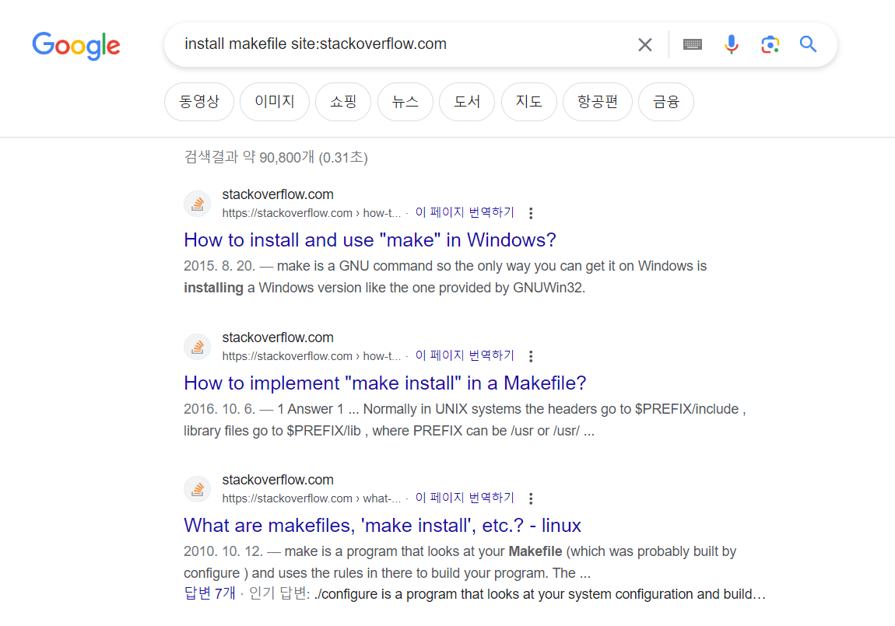Click the './configure is a program' featured answer text
This screenshot has width=895, height=626.
pos(540,594)
